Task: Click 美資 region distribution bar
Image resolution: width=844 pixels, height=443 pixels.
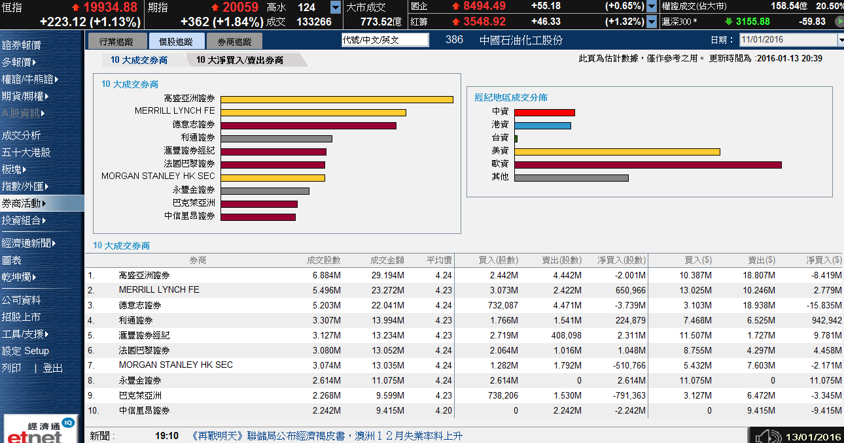Action: click(x=618, y=152)
